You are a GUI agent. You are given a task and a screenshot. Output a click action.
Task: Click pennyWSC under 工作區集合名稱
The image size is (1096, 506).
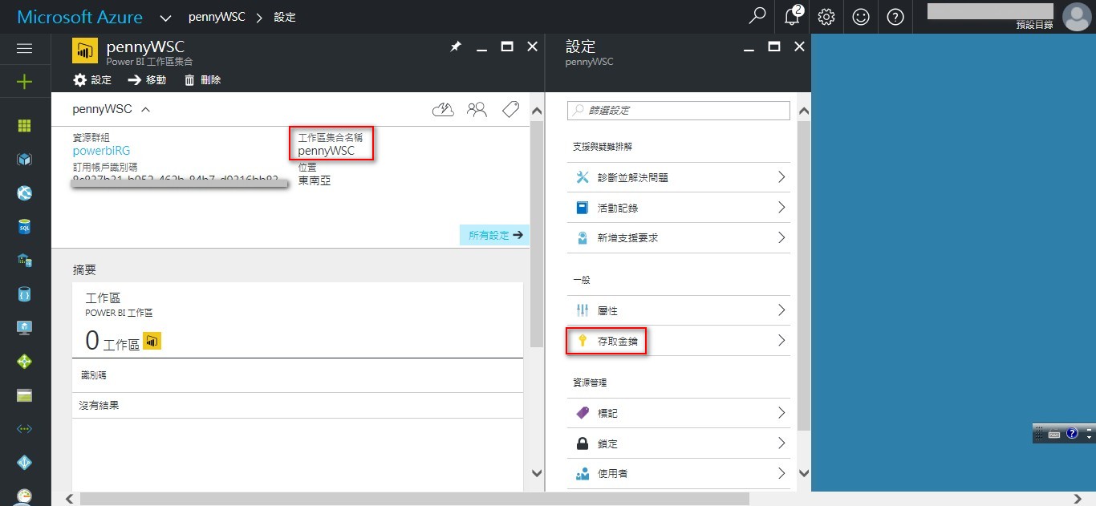[326, 151]
